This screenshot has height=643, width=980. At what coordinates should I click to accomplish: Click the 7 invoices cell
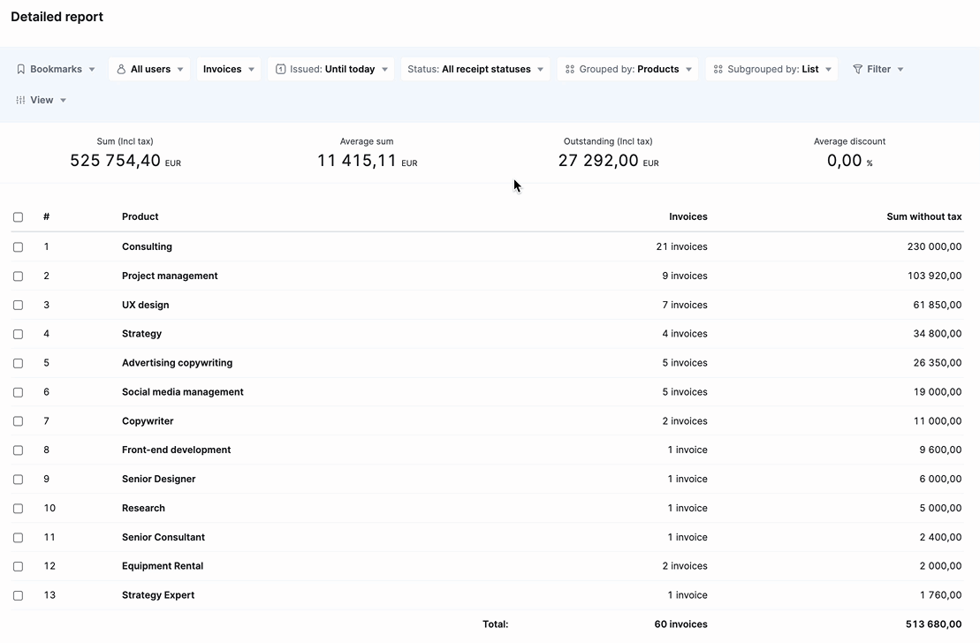point(684,305)
